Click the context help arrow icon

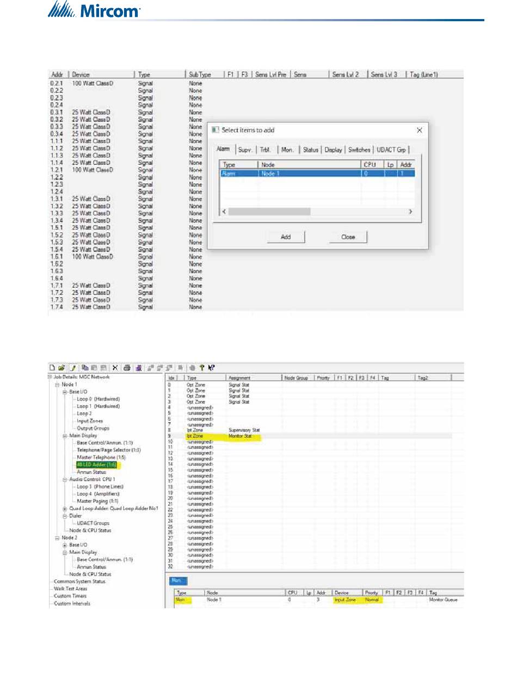(x=210, y=367)
